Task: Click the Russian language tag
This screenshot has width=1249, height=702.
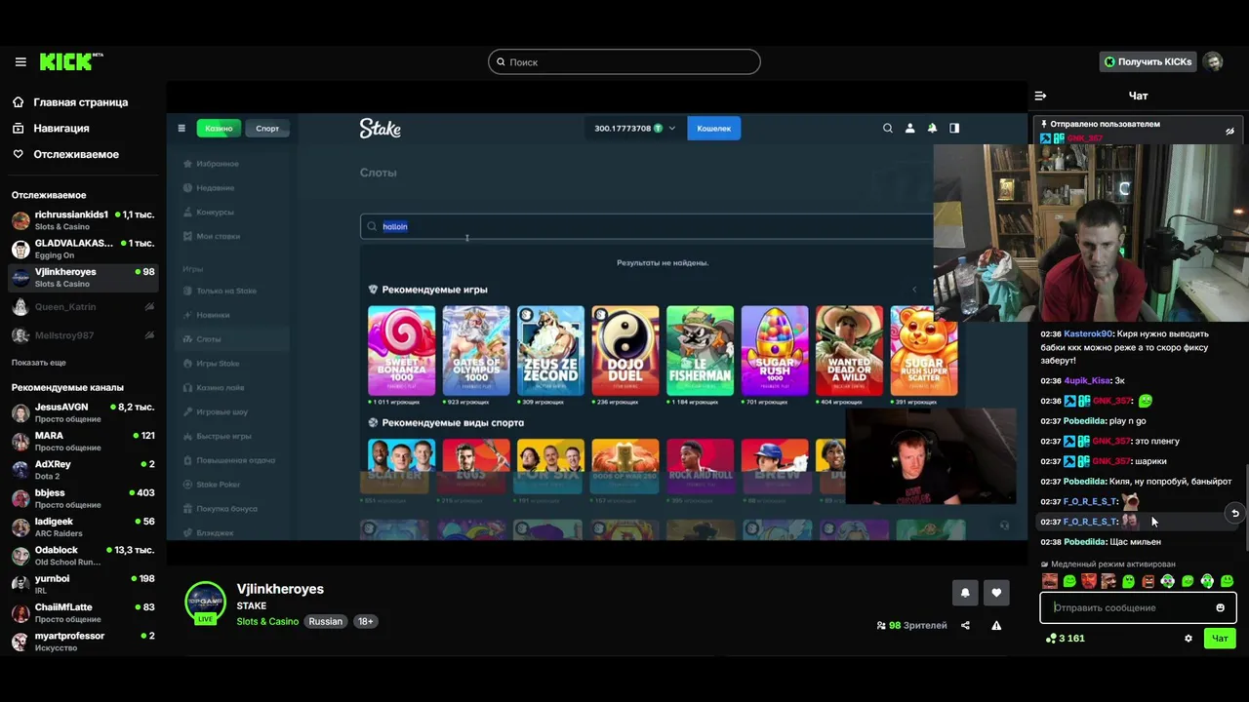Action: pyautogui.click(x=326, y=622)
